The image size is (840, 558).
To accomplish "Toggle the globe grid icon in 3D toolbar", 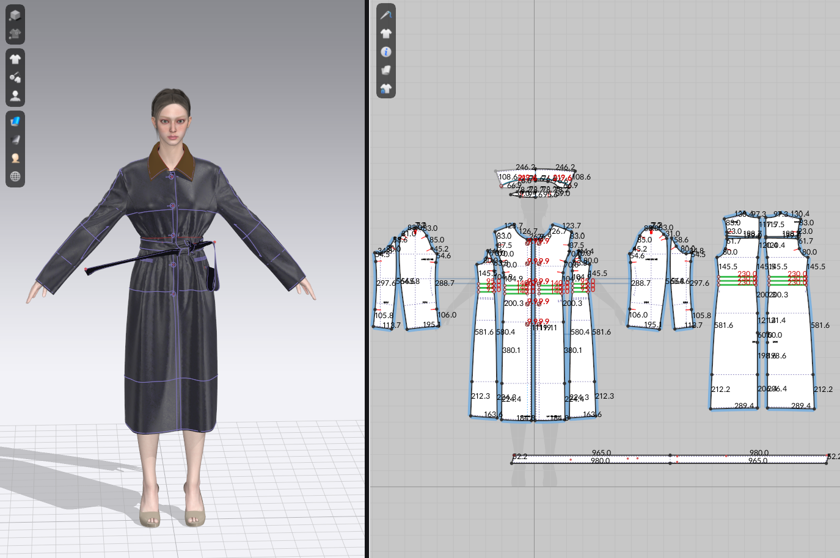I will (x=15, y=176).
